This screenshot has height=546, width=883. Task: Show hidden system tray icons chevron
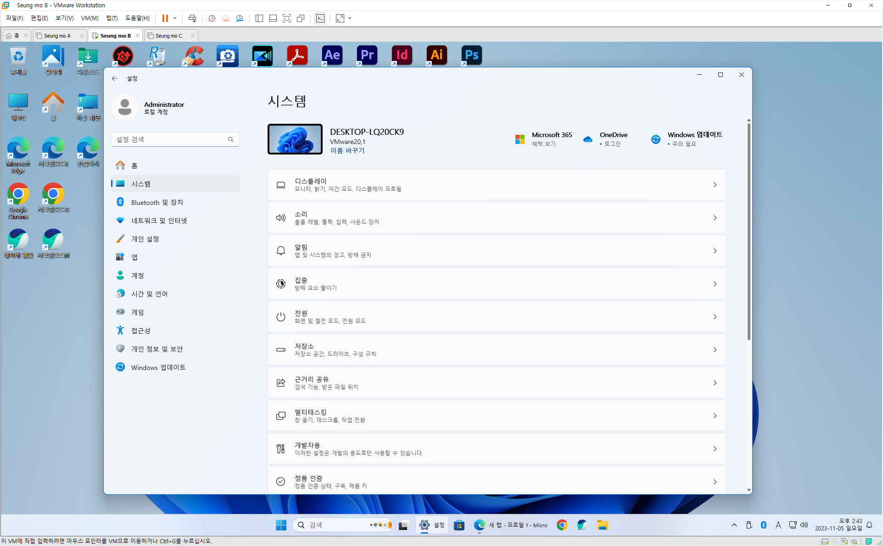[x=734, y=525]
